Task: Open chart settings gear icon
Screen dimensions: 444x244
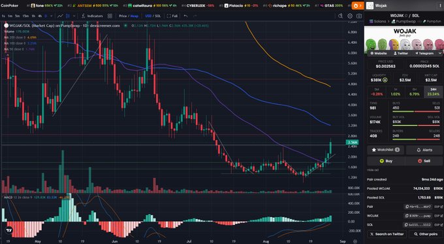Action: point(350,16)
